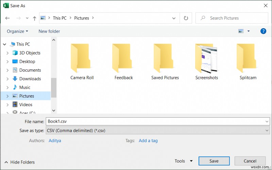The width and height of the screenshot is (272, 170).
Task: Open the address bar history dropdown
Action: 174,18
